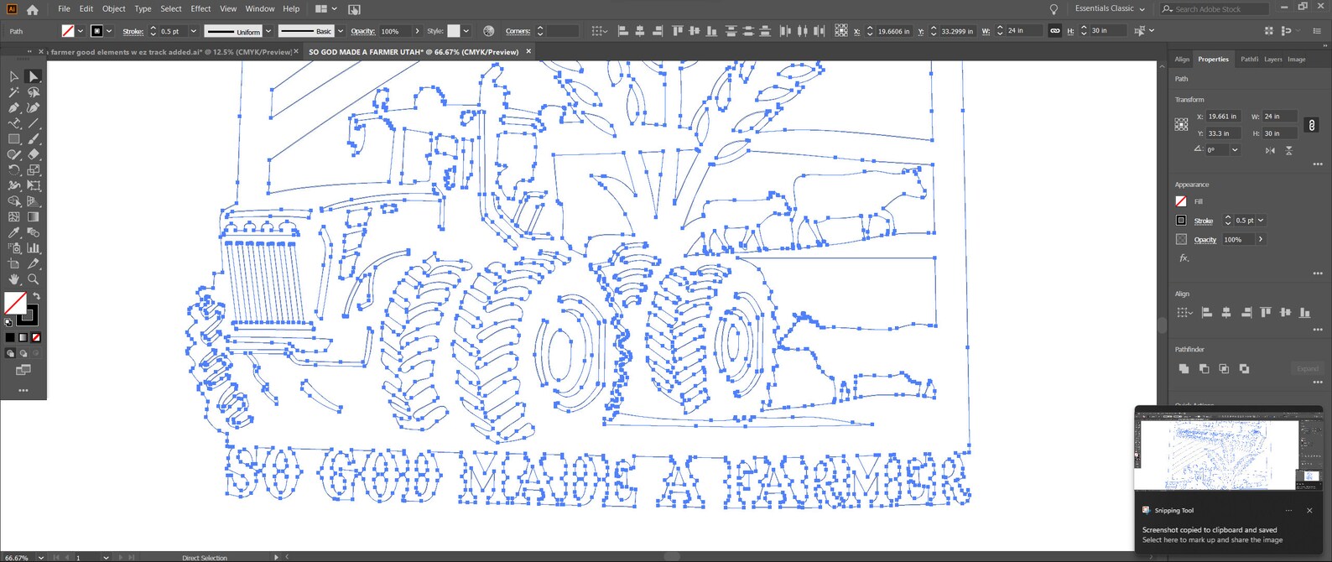Select the Direct Selection tool
Image resolution: width=1332 pixels, height=562 pixels.
[34, 76]
